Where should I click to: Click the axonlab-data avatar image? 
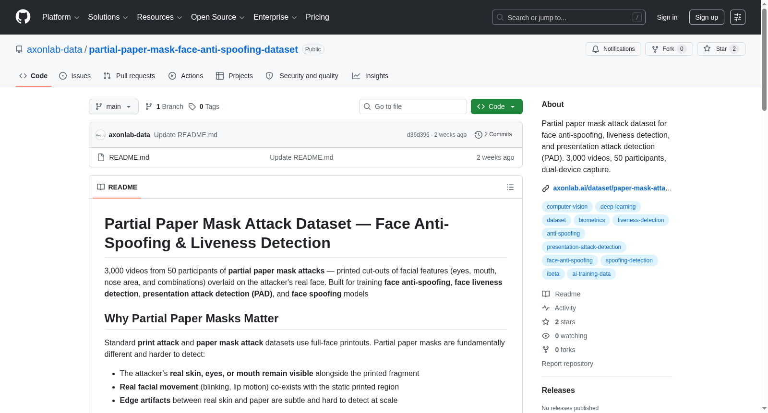(100, 135)
